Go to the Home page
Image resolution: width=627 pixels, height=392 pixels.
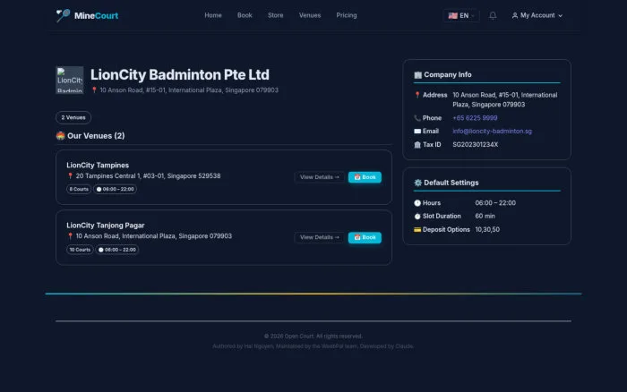213,15
